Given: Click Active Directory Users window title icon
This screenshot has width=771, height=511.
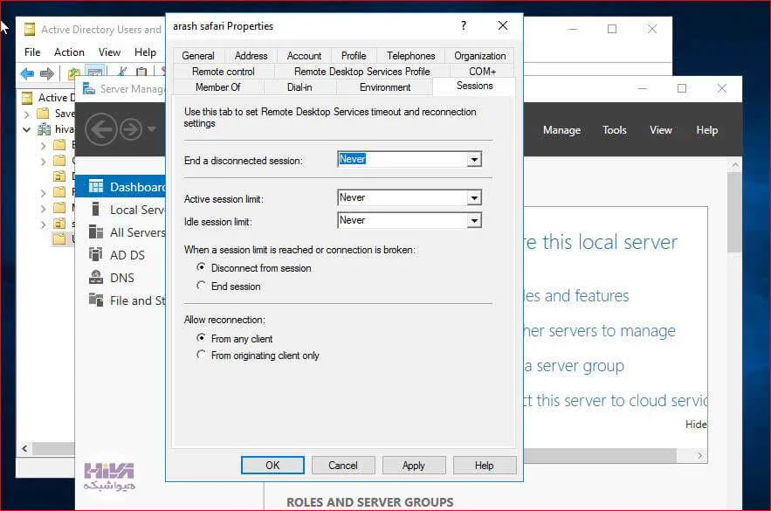Looking at the screenshot, I should click(30, 30).
